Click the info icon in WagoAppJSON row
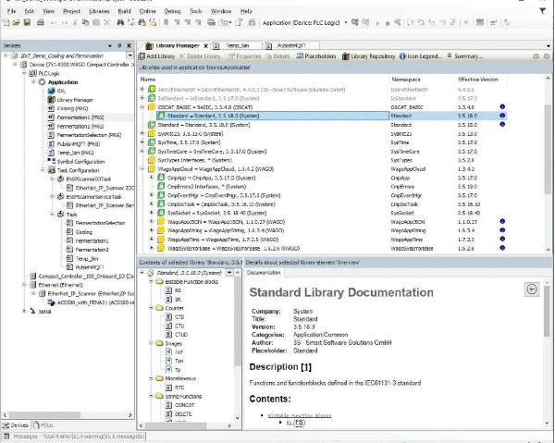Screen dimensions: 555x443 tap(502, 222)
